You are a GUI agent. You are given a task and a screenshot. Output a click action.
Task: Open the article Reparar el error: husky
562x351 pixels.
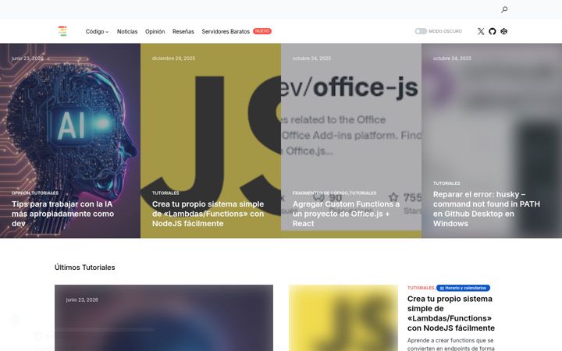(486, 209)
